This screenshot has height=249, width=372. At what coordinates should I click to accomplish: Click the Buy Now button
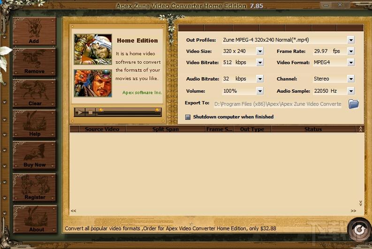pyautogui.click(x=34, y=155)
